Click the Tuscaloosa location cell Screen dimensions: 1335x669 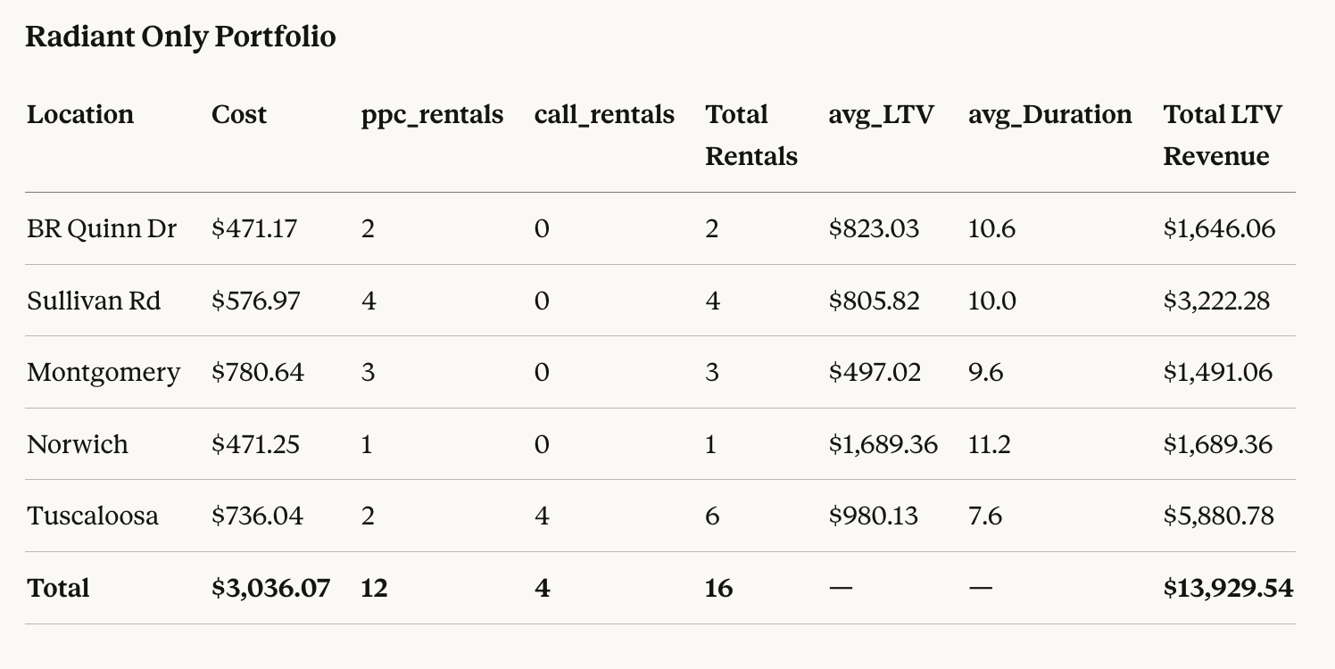(93, 516)
